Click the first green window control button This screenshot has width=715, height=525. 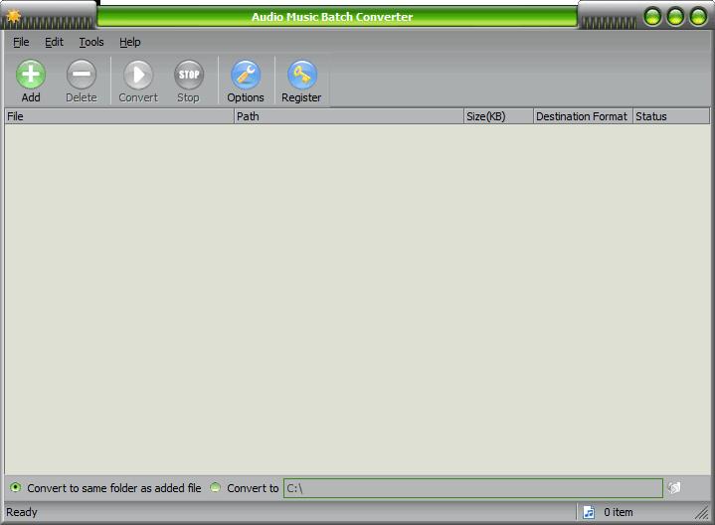tap(652, 17)
